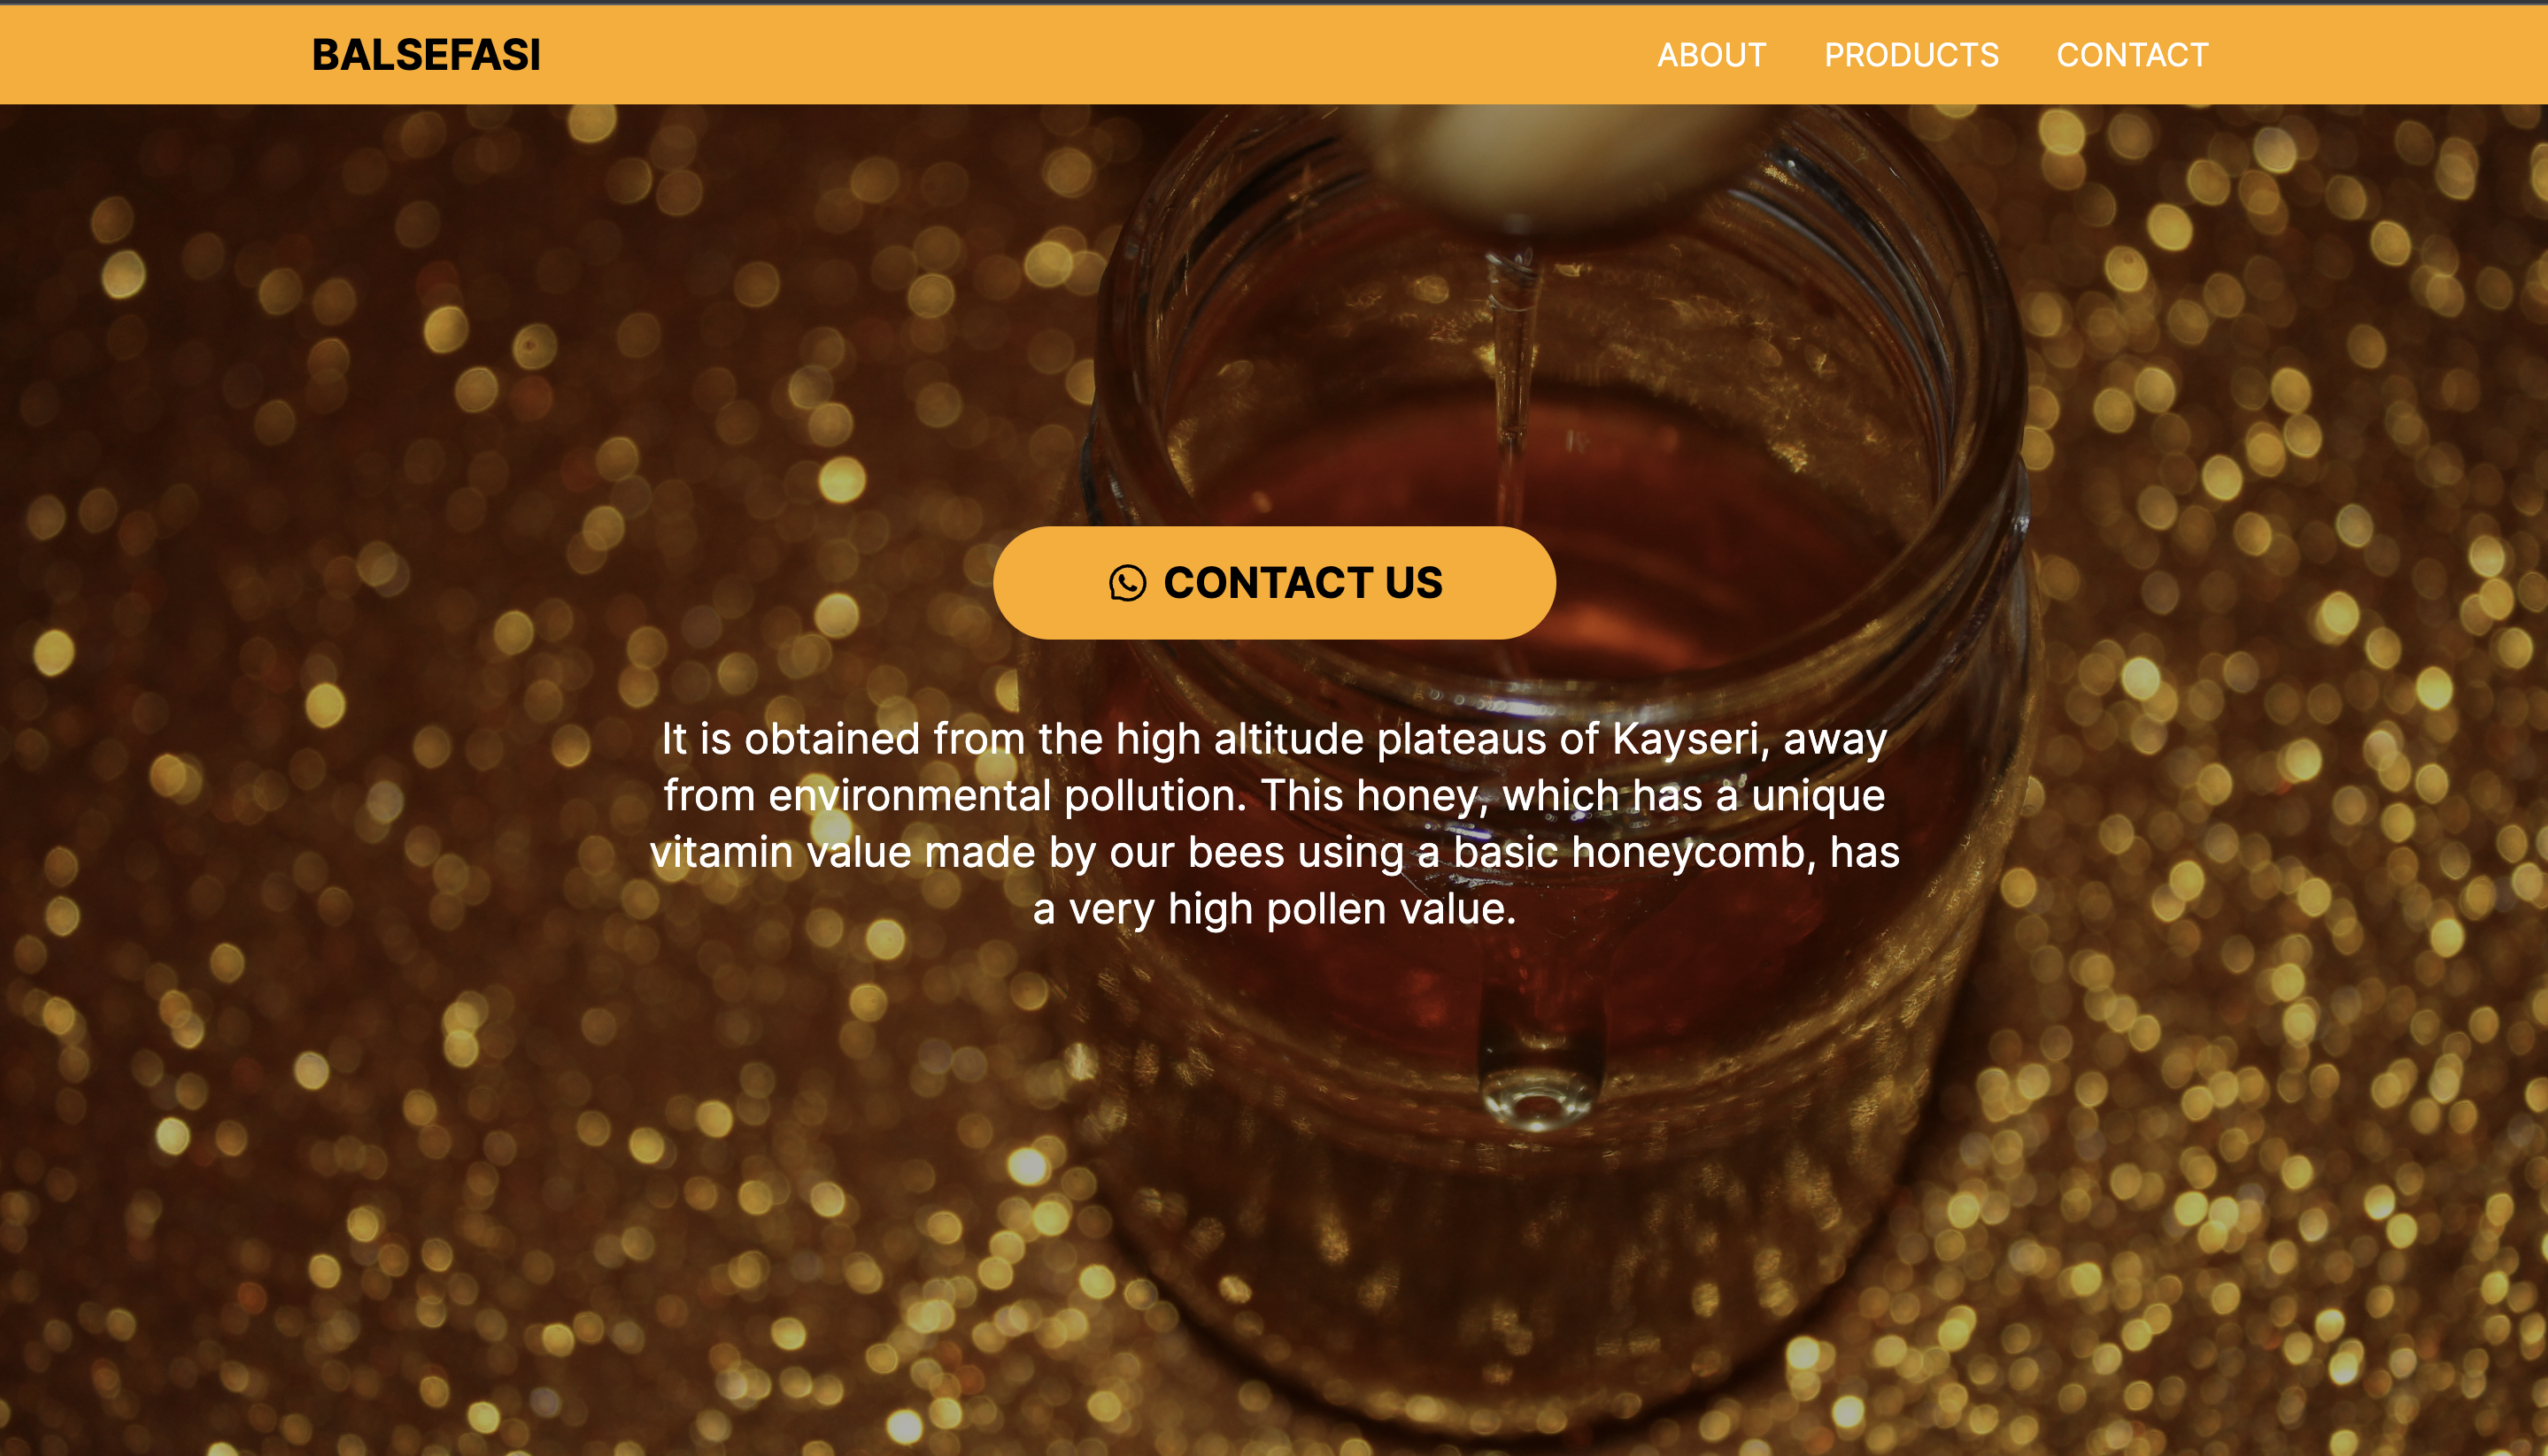Click the BALSEFASI site logo

click(427, 55)
